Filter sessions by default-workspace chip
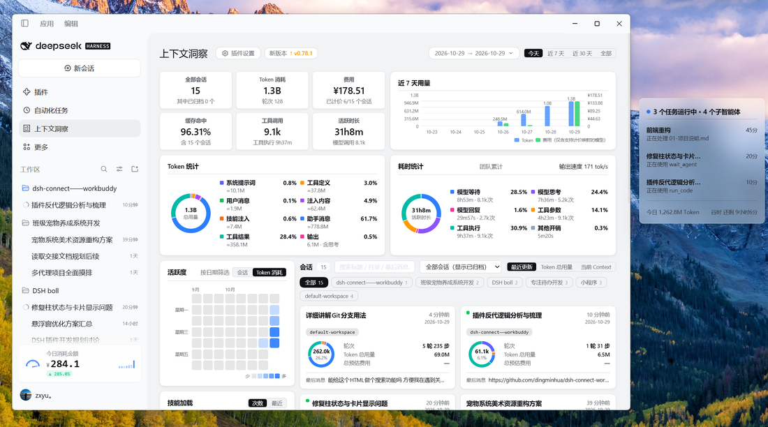768x427 pixels. pos(329,296)
